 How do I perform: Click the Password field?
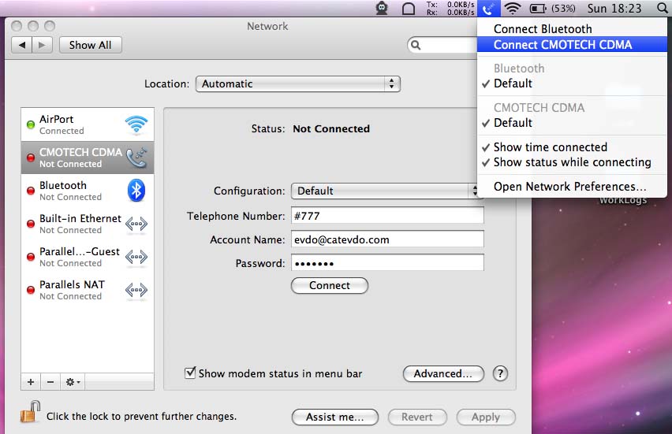[387, 263]
